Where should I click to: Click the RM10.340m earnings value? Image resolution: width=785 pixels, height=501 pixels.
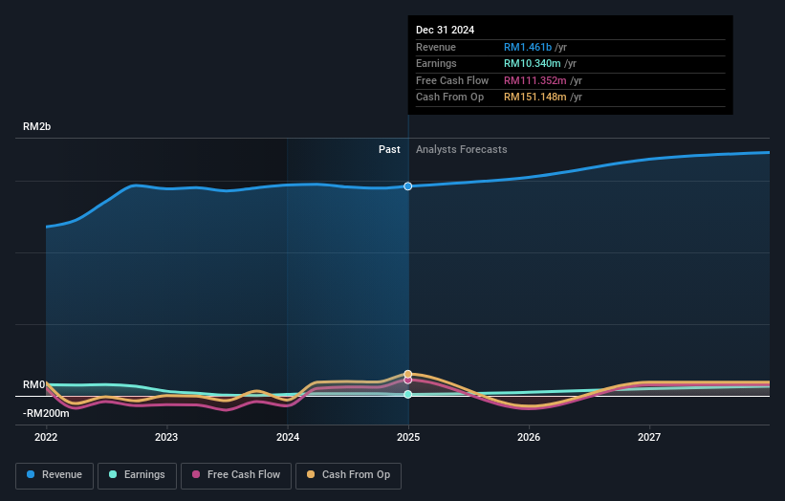pyautogui.click(x=533, y=63)
